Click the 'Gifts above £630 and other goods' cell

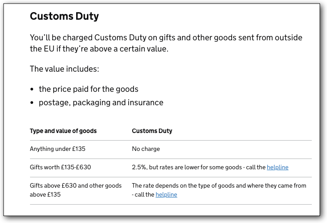[x=75, y=186]
